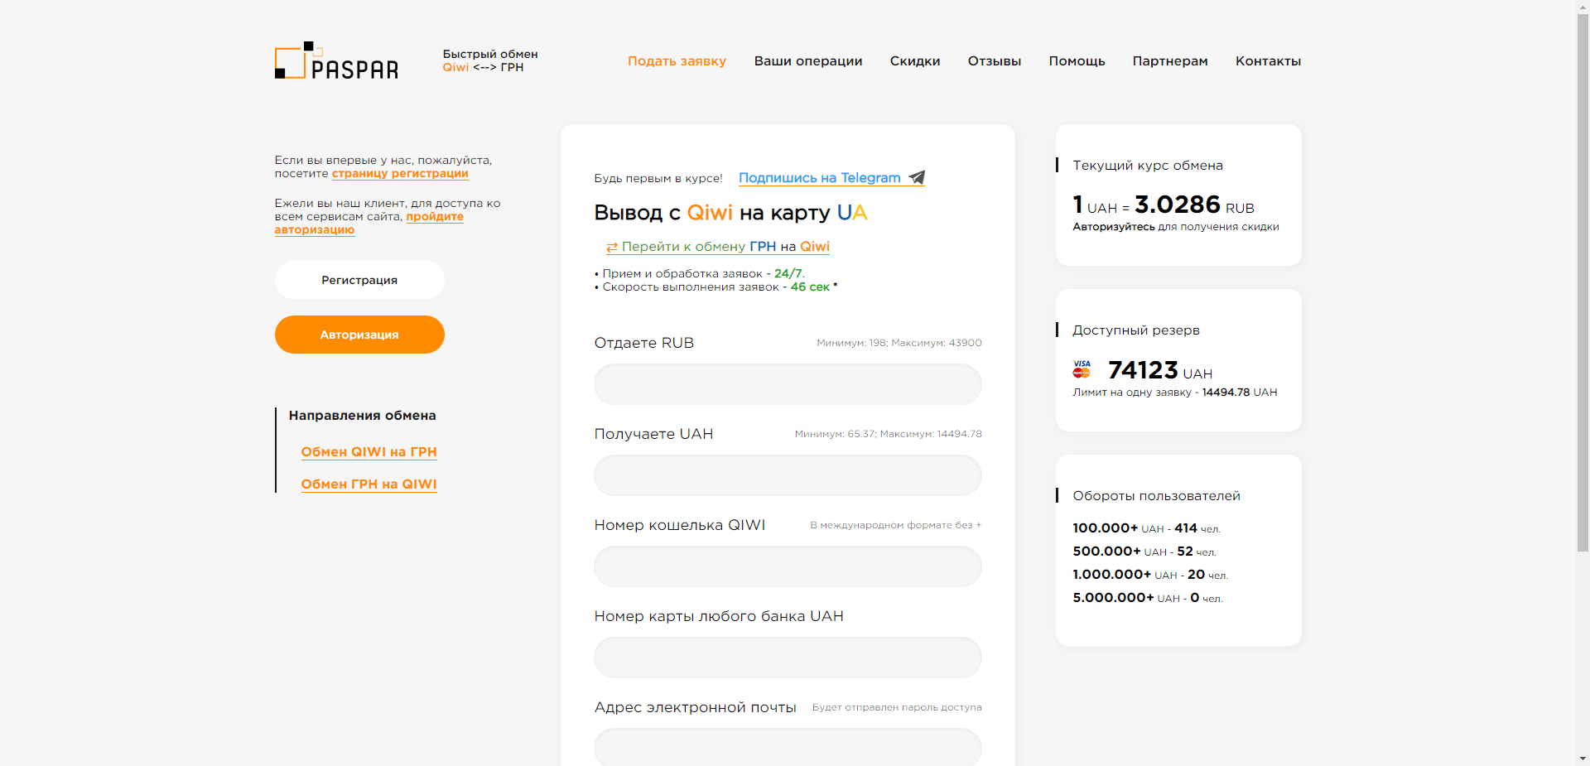This screenshot has width=1590, height=766.
Task: Focus the Отдаете RUB amount field
Action: tap(788, 384)
